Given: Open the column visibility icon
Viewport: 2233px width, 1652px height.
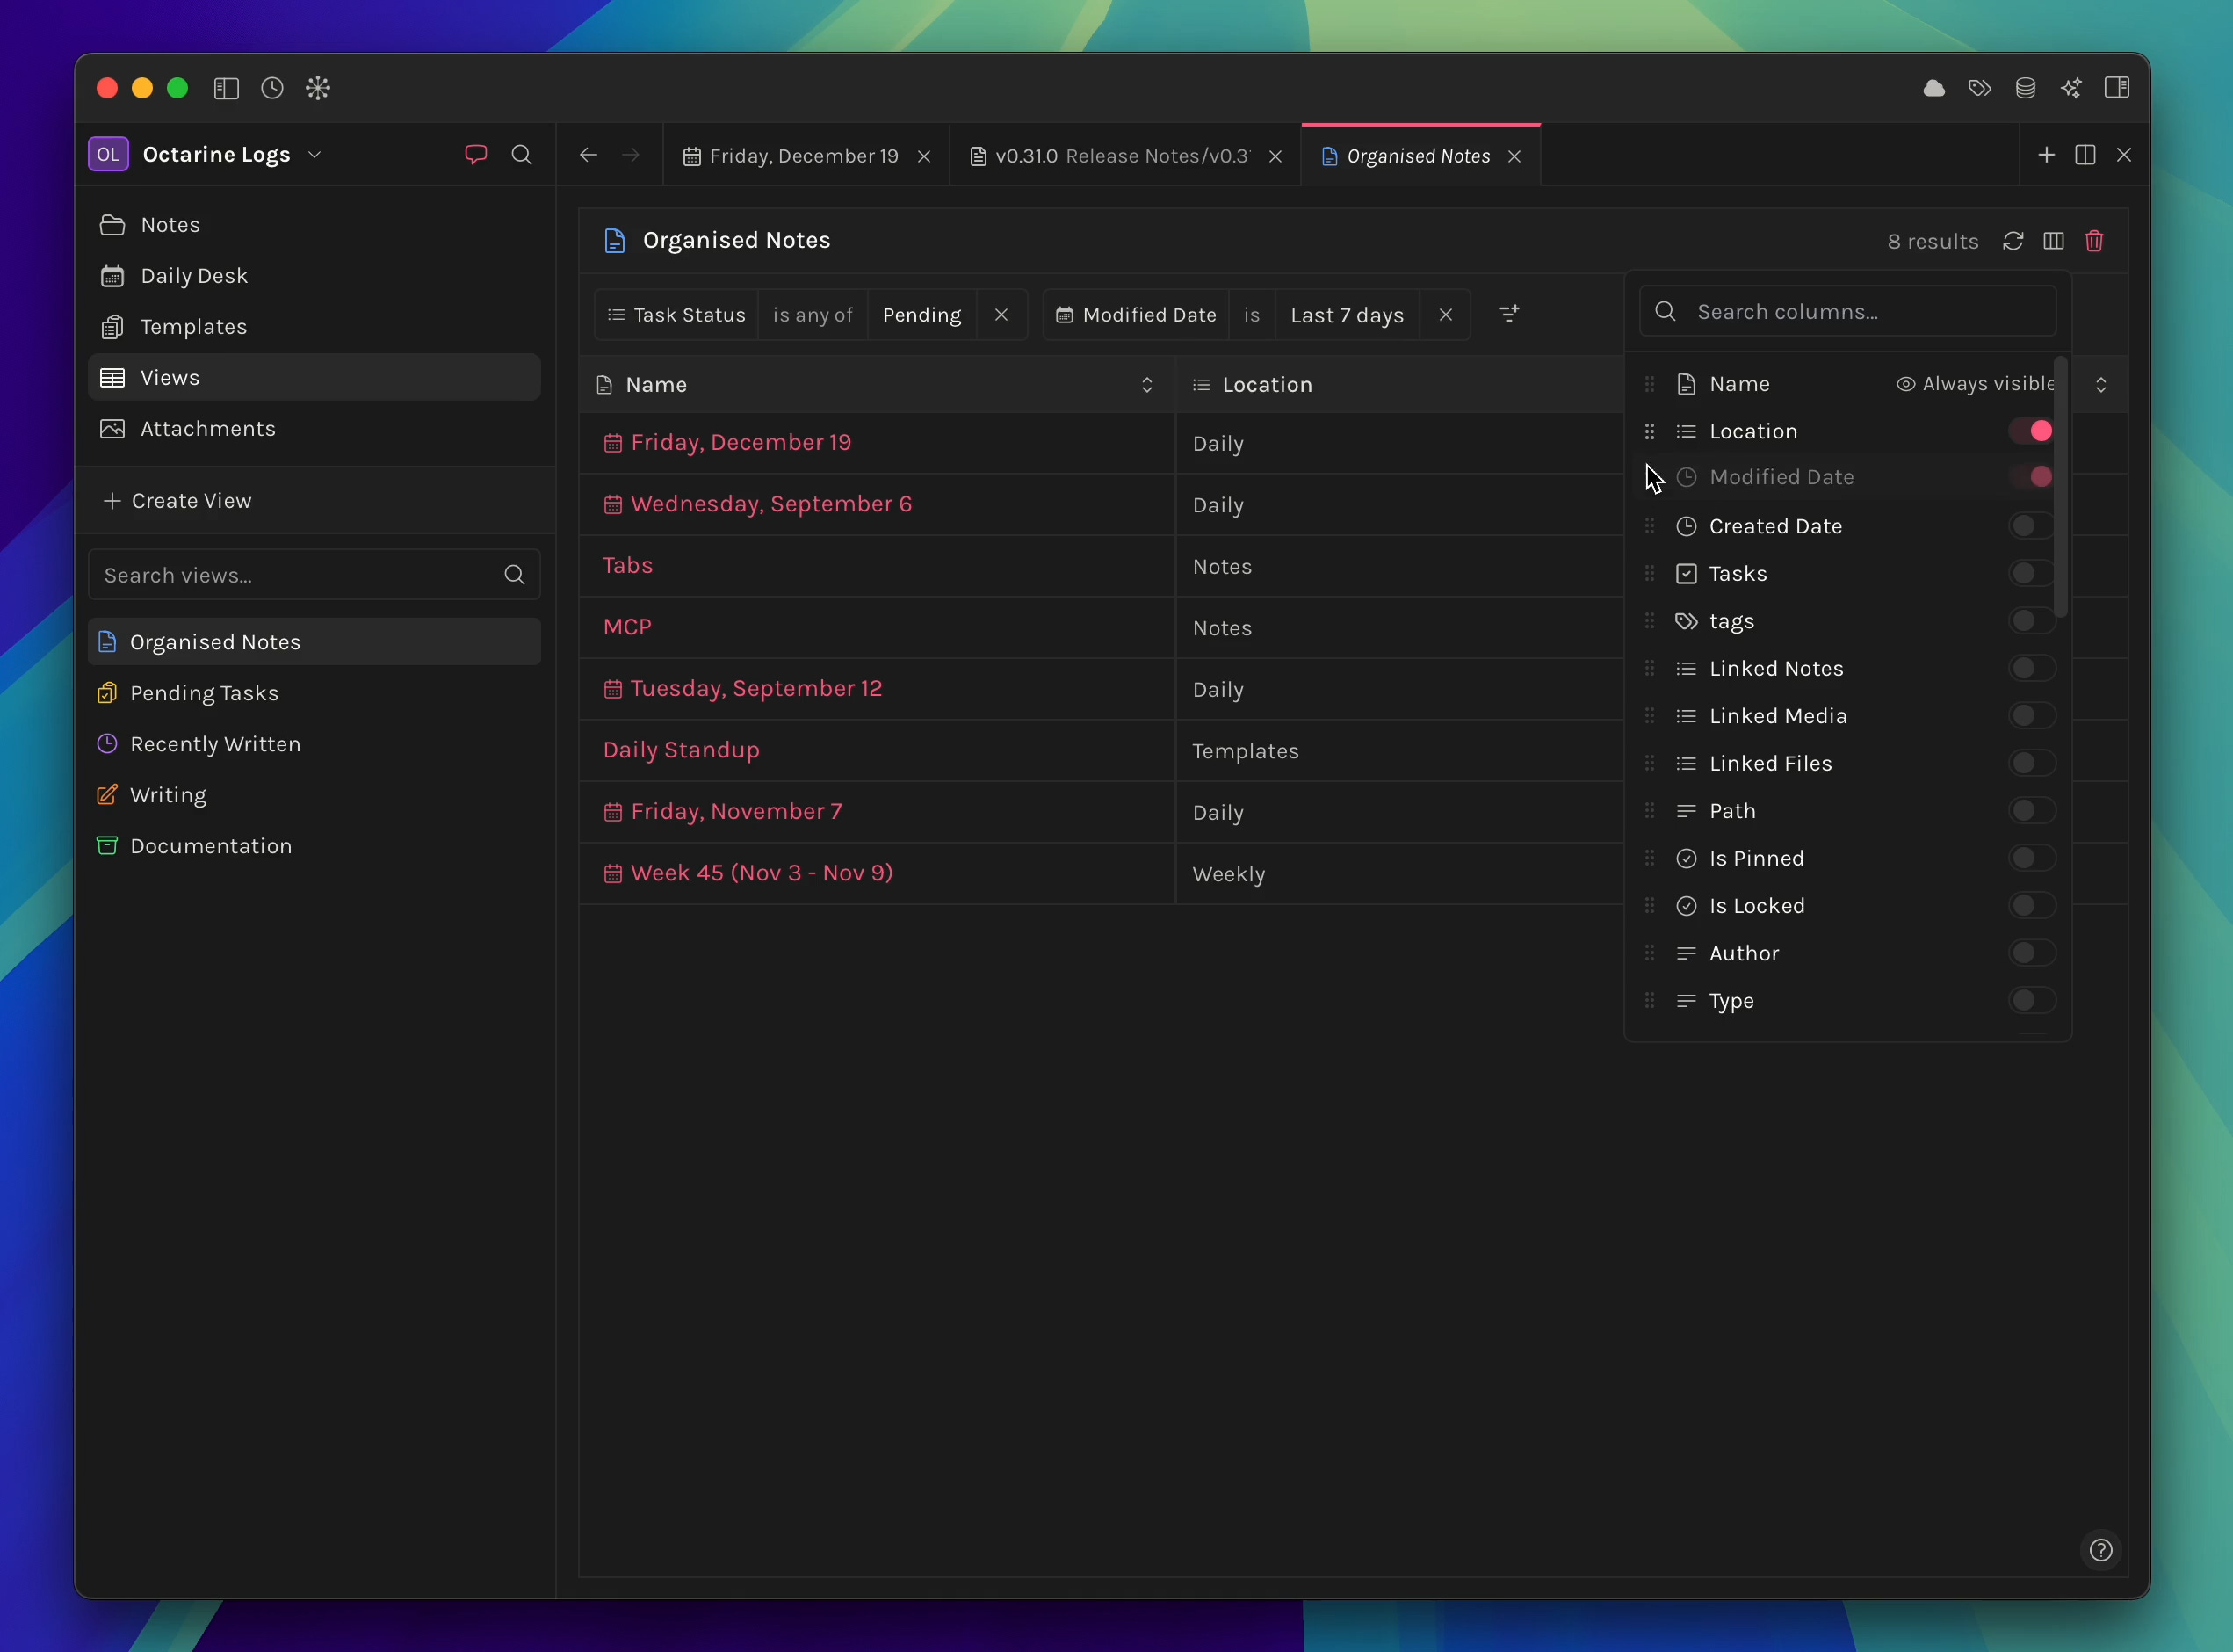Looking at the screenshot, I should click(x=2053, y=241).
